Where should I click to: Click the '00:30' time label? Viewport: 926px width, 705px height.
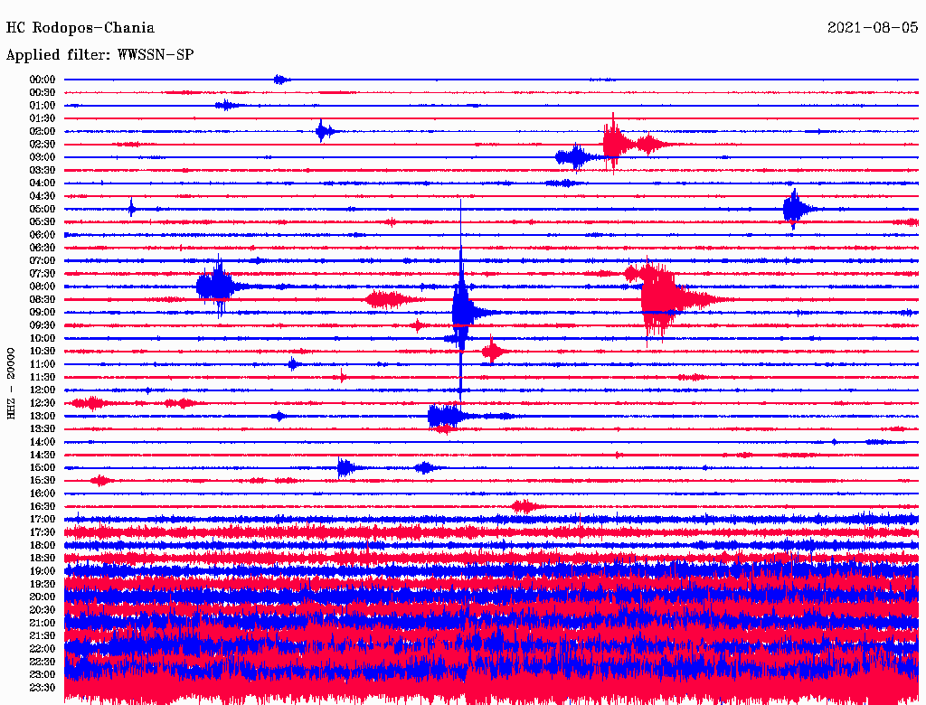pos(43,92)
